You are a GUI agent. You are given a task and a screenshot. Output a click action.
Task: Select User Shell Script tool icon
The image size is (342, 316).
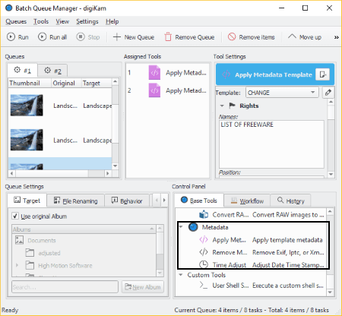tap(204, 286)
